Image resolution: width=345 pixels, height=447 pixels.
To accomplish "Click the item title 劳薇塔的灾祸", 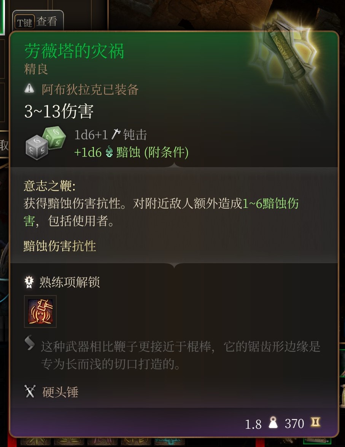I will pos(74,51).
